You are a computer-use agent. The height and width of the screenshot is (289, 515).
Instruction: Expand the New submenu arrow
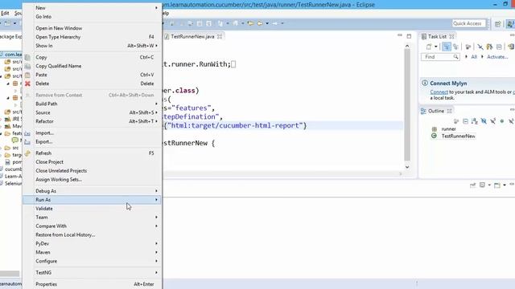tap(156, 7)
